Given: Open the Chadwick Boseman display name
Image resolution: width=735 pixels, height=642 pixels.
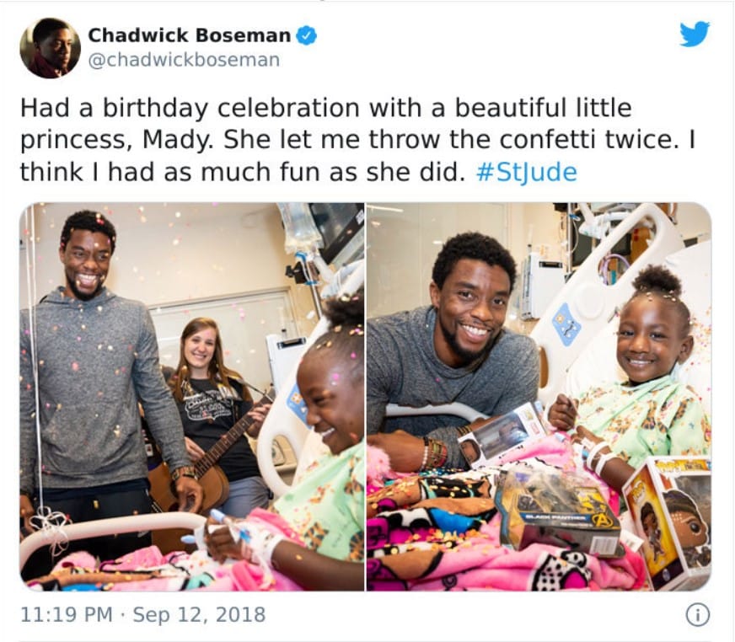Looking at the screenshot, I should tap(190, 35).
